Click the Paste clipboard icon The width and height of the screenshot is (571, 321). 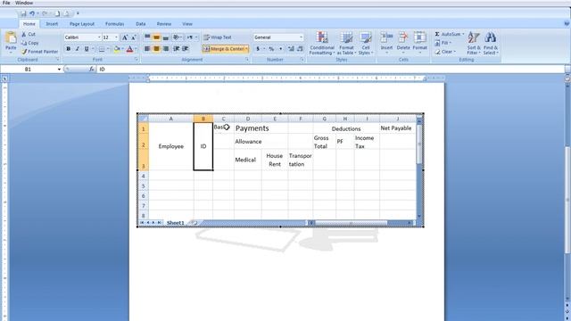pyautogui.click(x=11, y=37)
